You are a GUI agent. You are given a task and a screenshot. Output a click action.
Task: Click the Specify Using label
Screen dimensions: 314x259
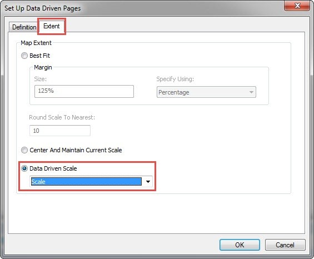[x=175, y=79]
